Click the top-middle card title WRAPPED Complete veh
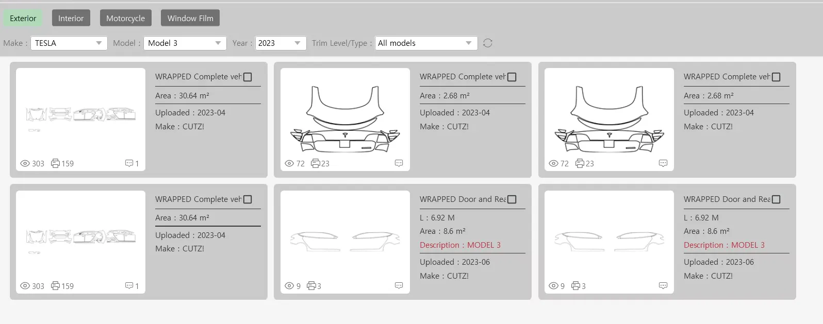 point(463,77)
